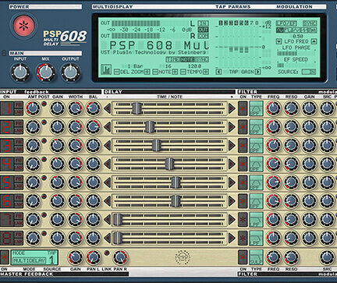Click tap 2 GAIN knob

pyautogui.click(x=58, y=127)
